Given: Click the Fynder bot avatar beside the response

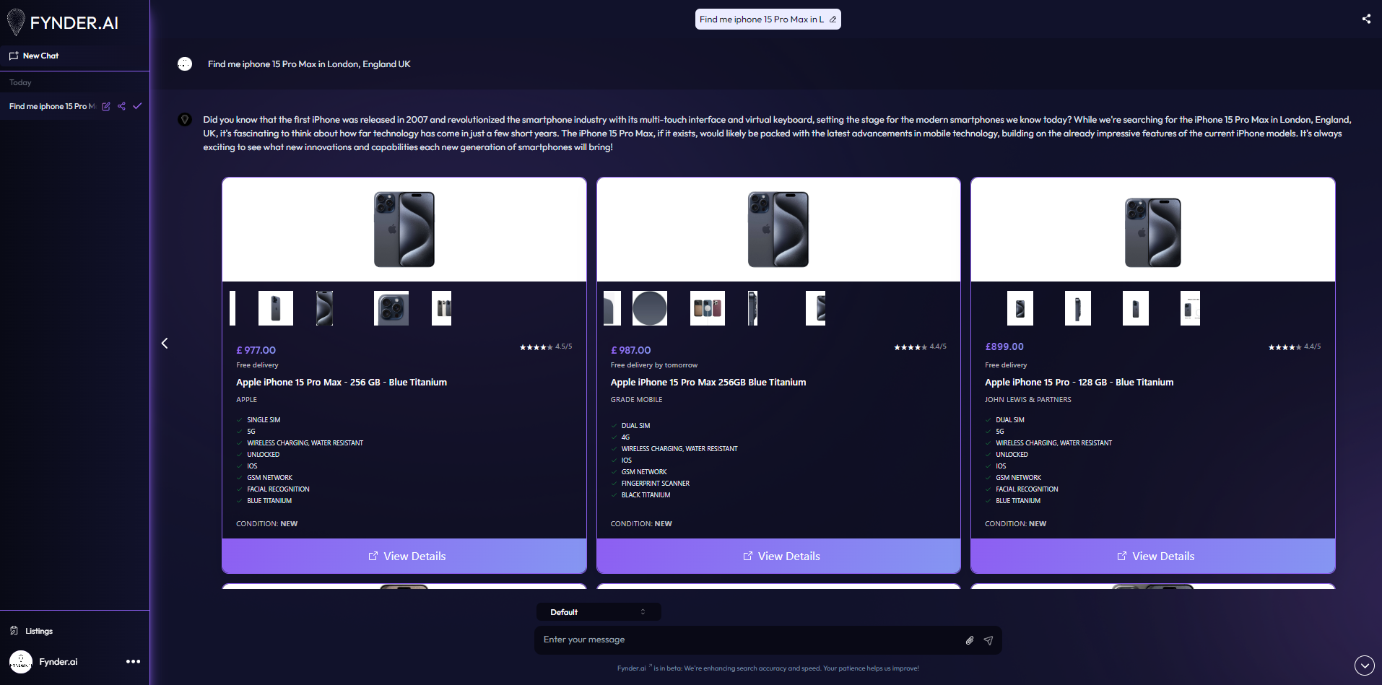Looking at the screenshot, I should [x=185, y=120].
